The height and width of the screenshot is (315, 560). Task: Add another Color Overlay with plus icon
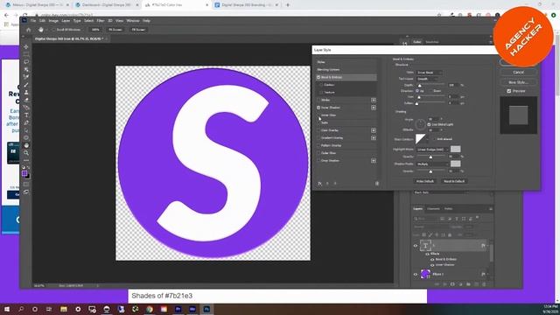pos(374,130)
